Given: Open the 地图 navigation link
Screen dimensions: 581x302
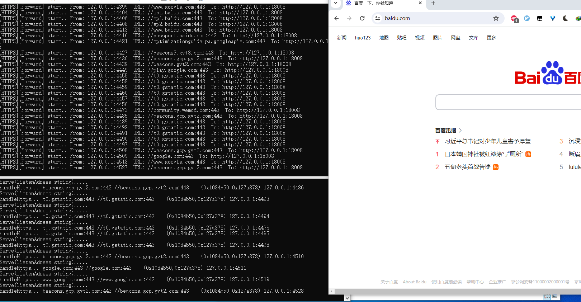Looking at the screenshot, I should (384, 38).
